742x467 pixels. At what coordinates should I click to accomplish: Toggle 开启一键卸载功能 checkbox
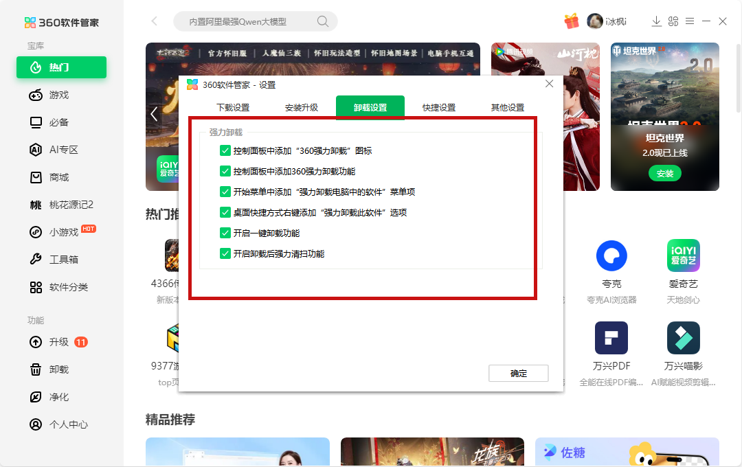point(225,233)
